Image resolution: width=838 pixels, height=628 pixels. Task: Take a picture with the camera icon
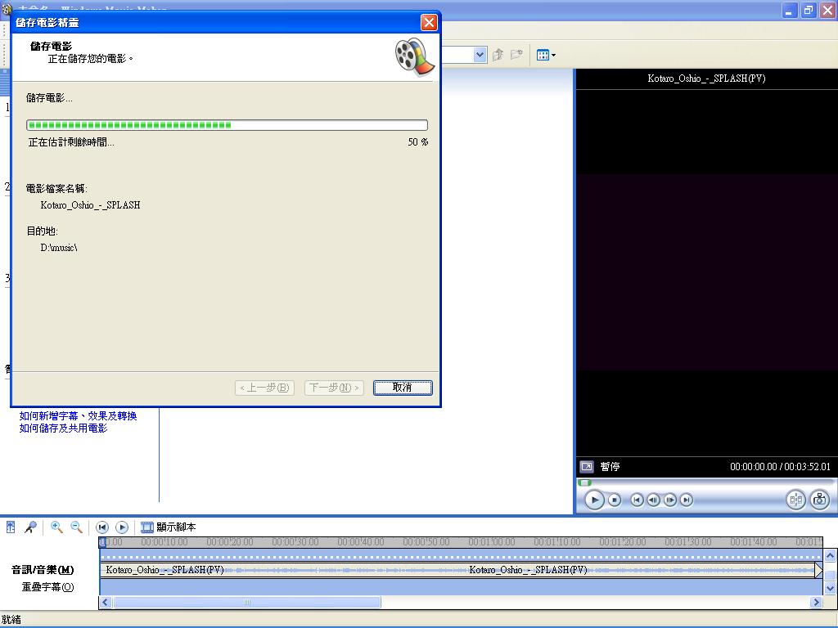click(819, 500)
